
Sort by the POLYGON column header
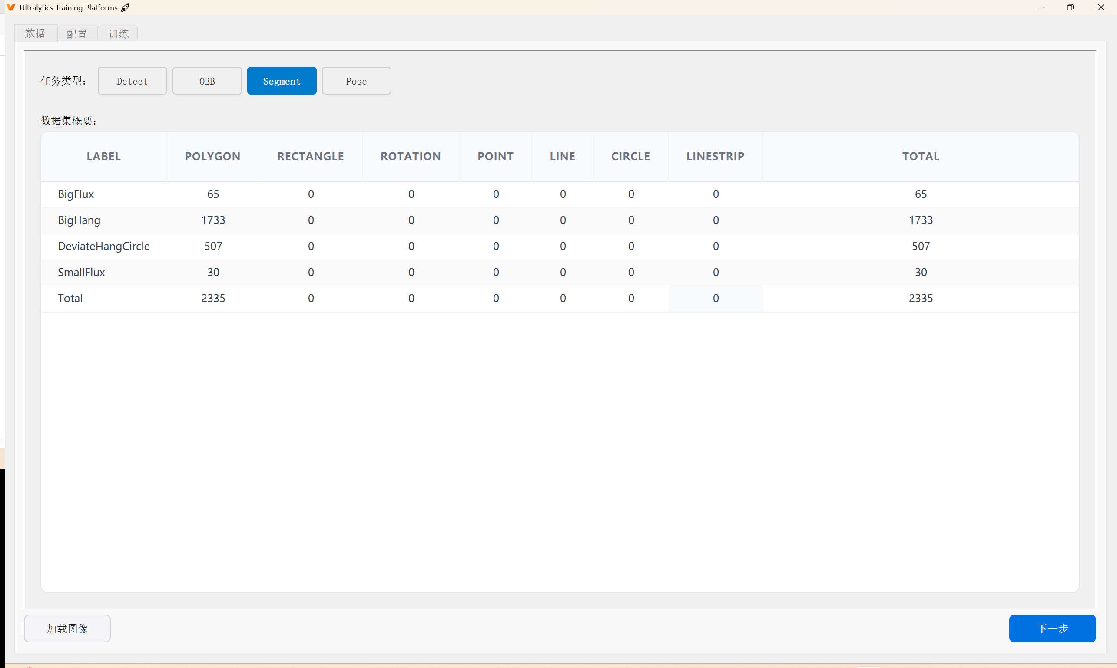(213, 156)
